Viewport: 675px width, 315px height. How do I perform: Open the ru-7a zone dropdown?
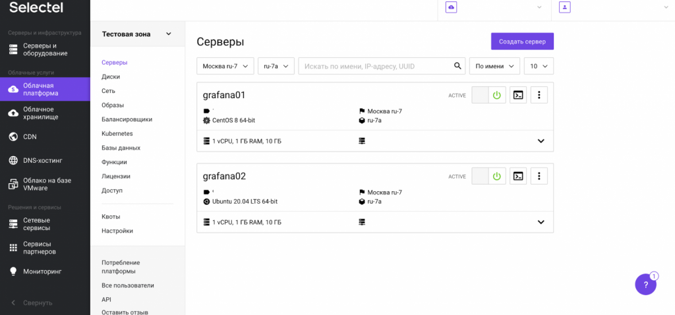[276, 66]
